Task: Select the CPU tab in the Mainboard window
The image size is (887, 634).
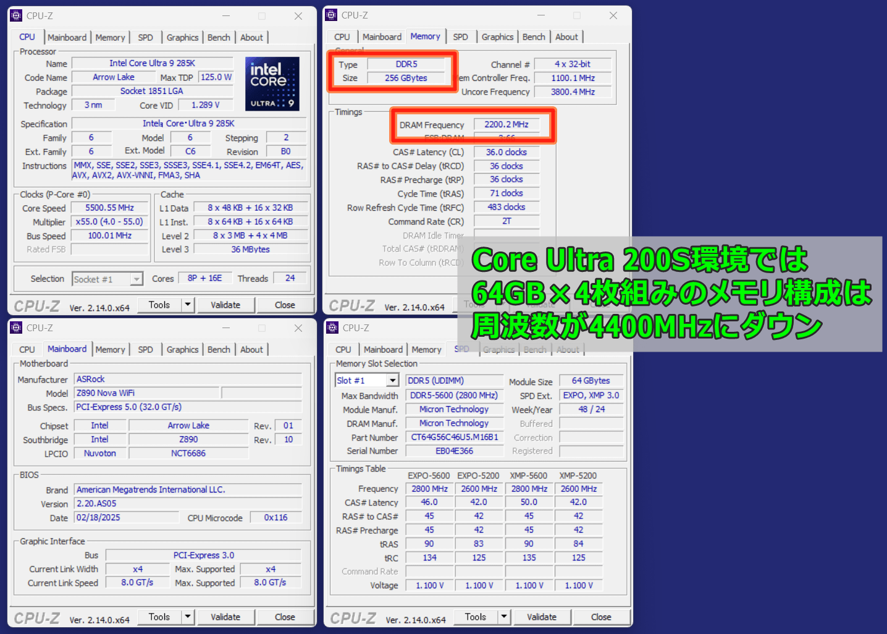Action: [27, 350]
